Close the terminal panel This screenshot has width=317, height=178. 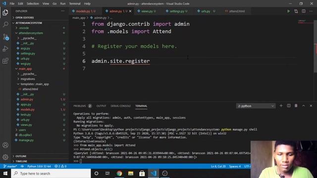pyautogui.click(x=311, y=106)
